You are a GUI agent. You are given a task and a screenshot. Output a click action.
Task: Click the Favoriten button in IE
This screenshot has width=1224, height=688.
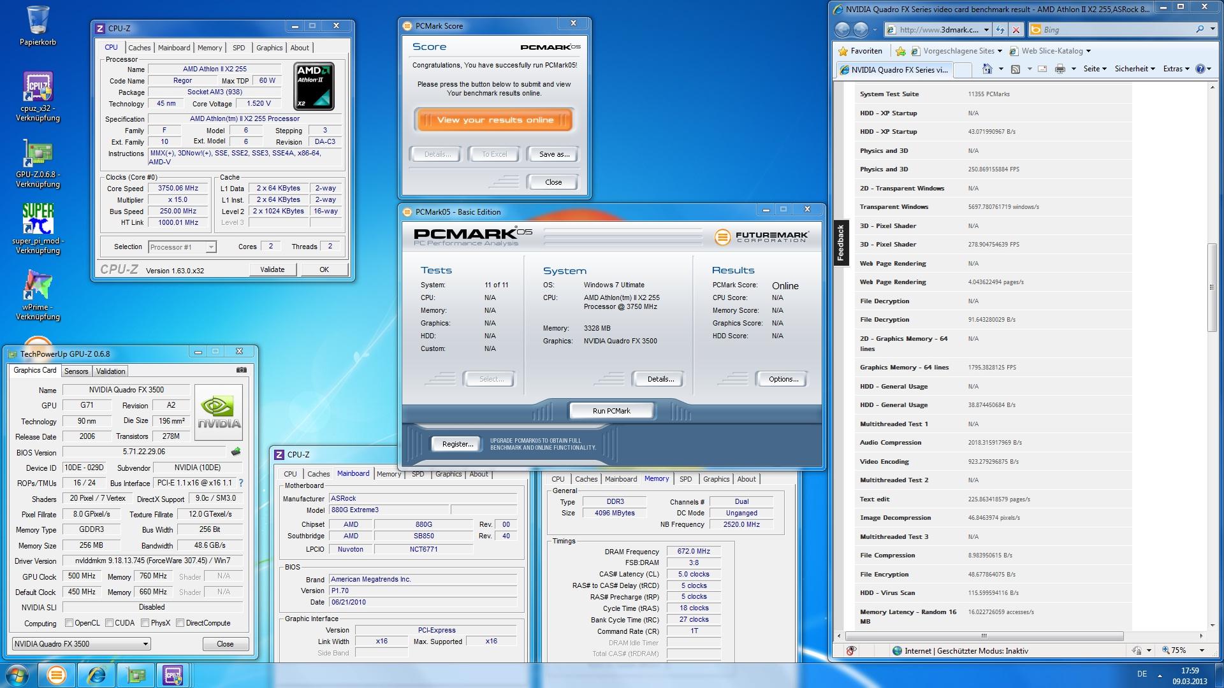coord(860,51)
